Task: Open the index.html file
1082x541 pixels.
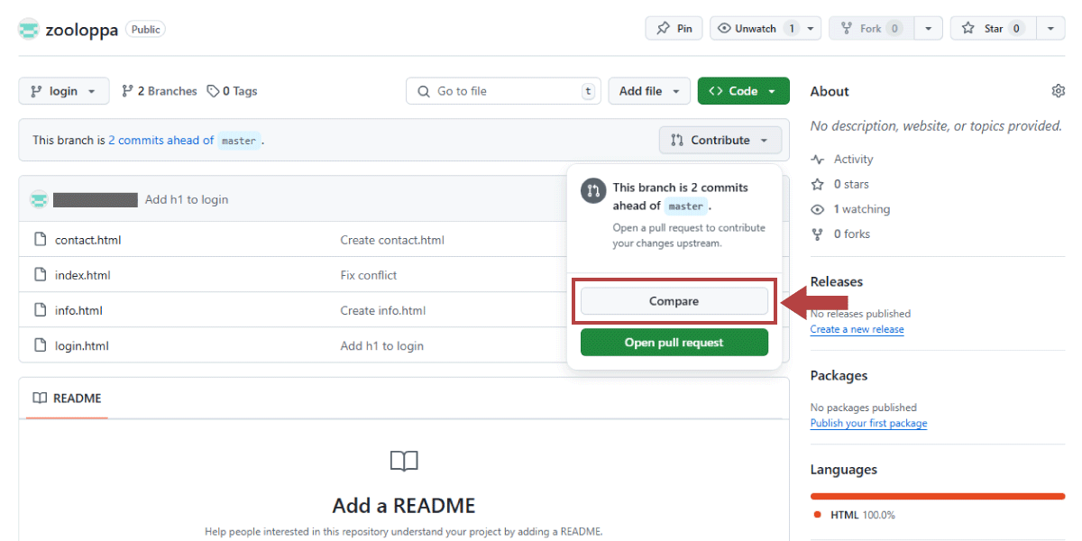Action: pos(83,275)
